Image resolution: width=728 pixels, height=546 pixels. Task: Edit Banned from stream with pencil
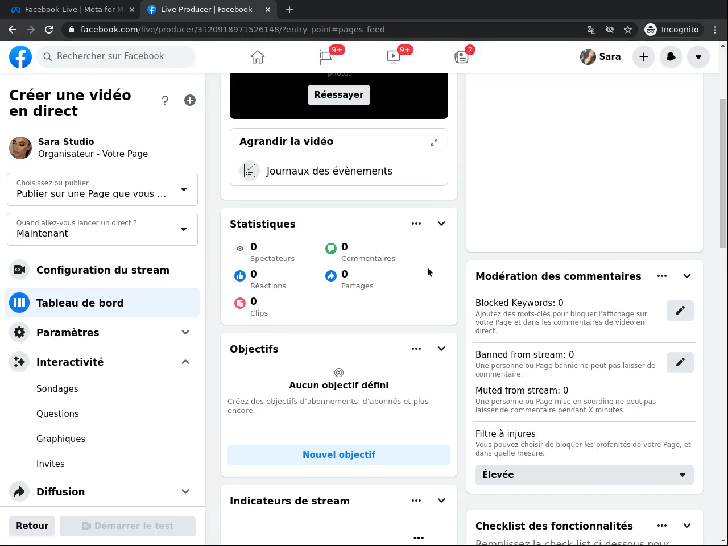680,362
